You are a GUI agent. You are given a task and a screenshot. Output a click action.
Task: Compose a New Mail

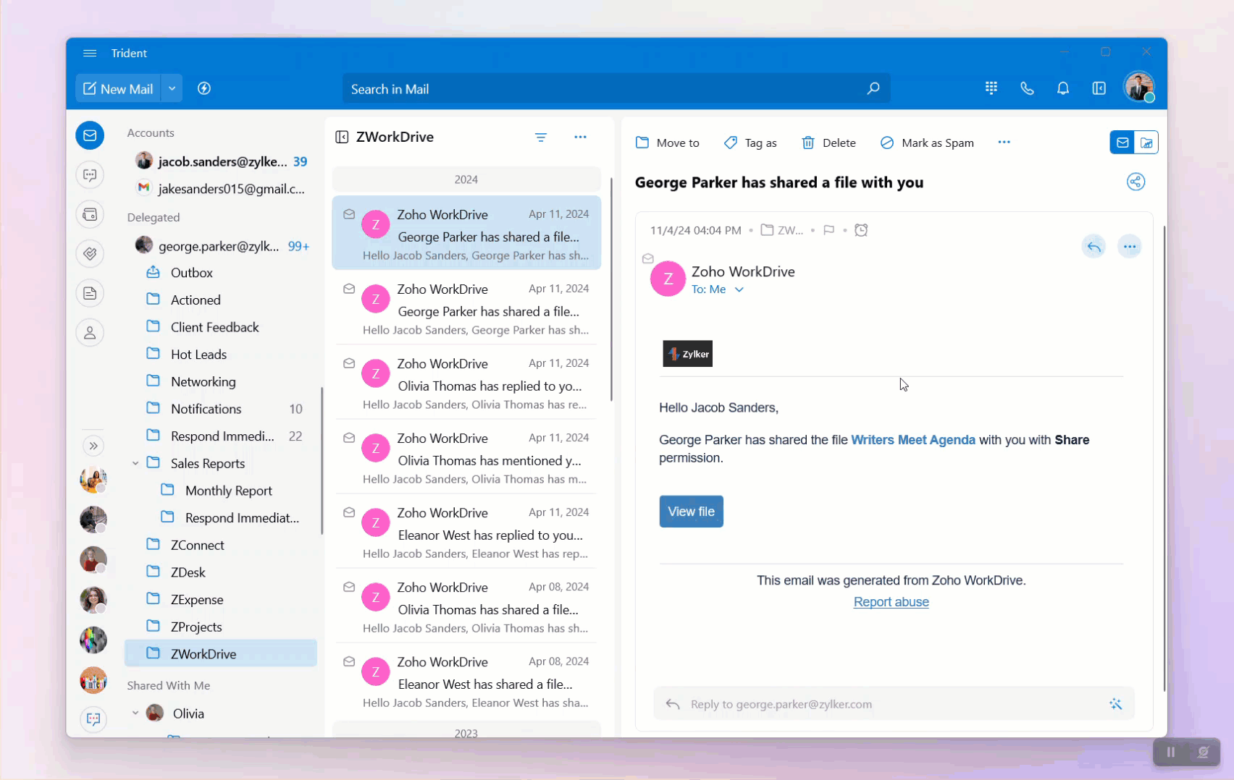click(x=118, y=89)
